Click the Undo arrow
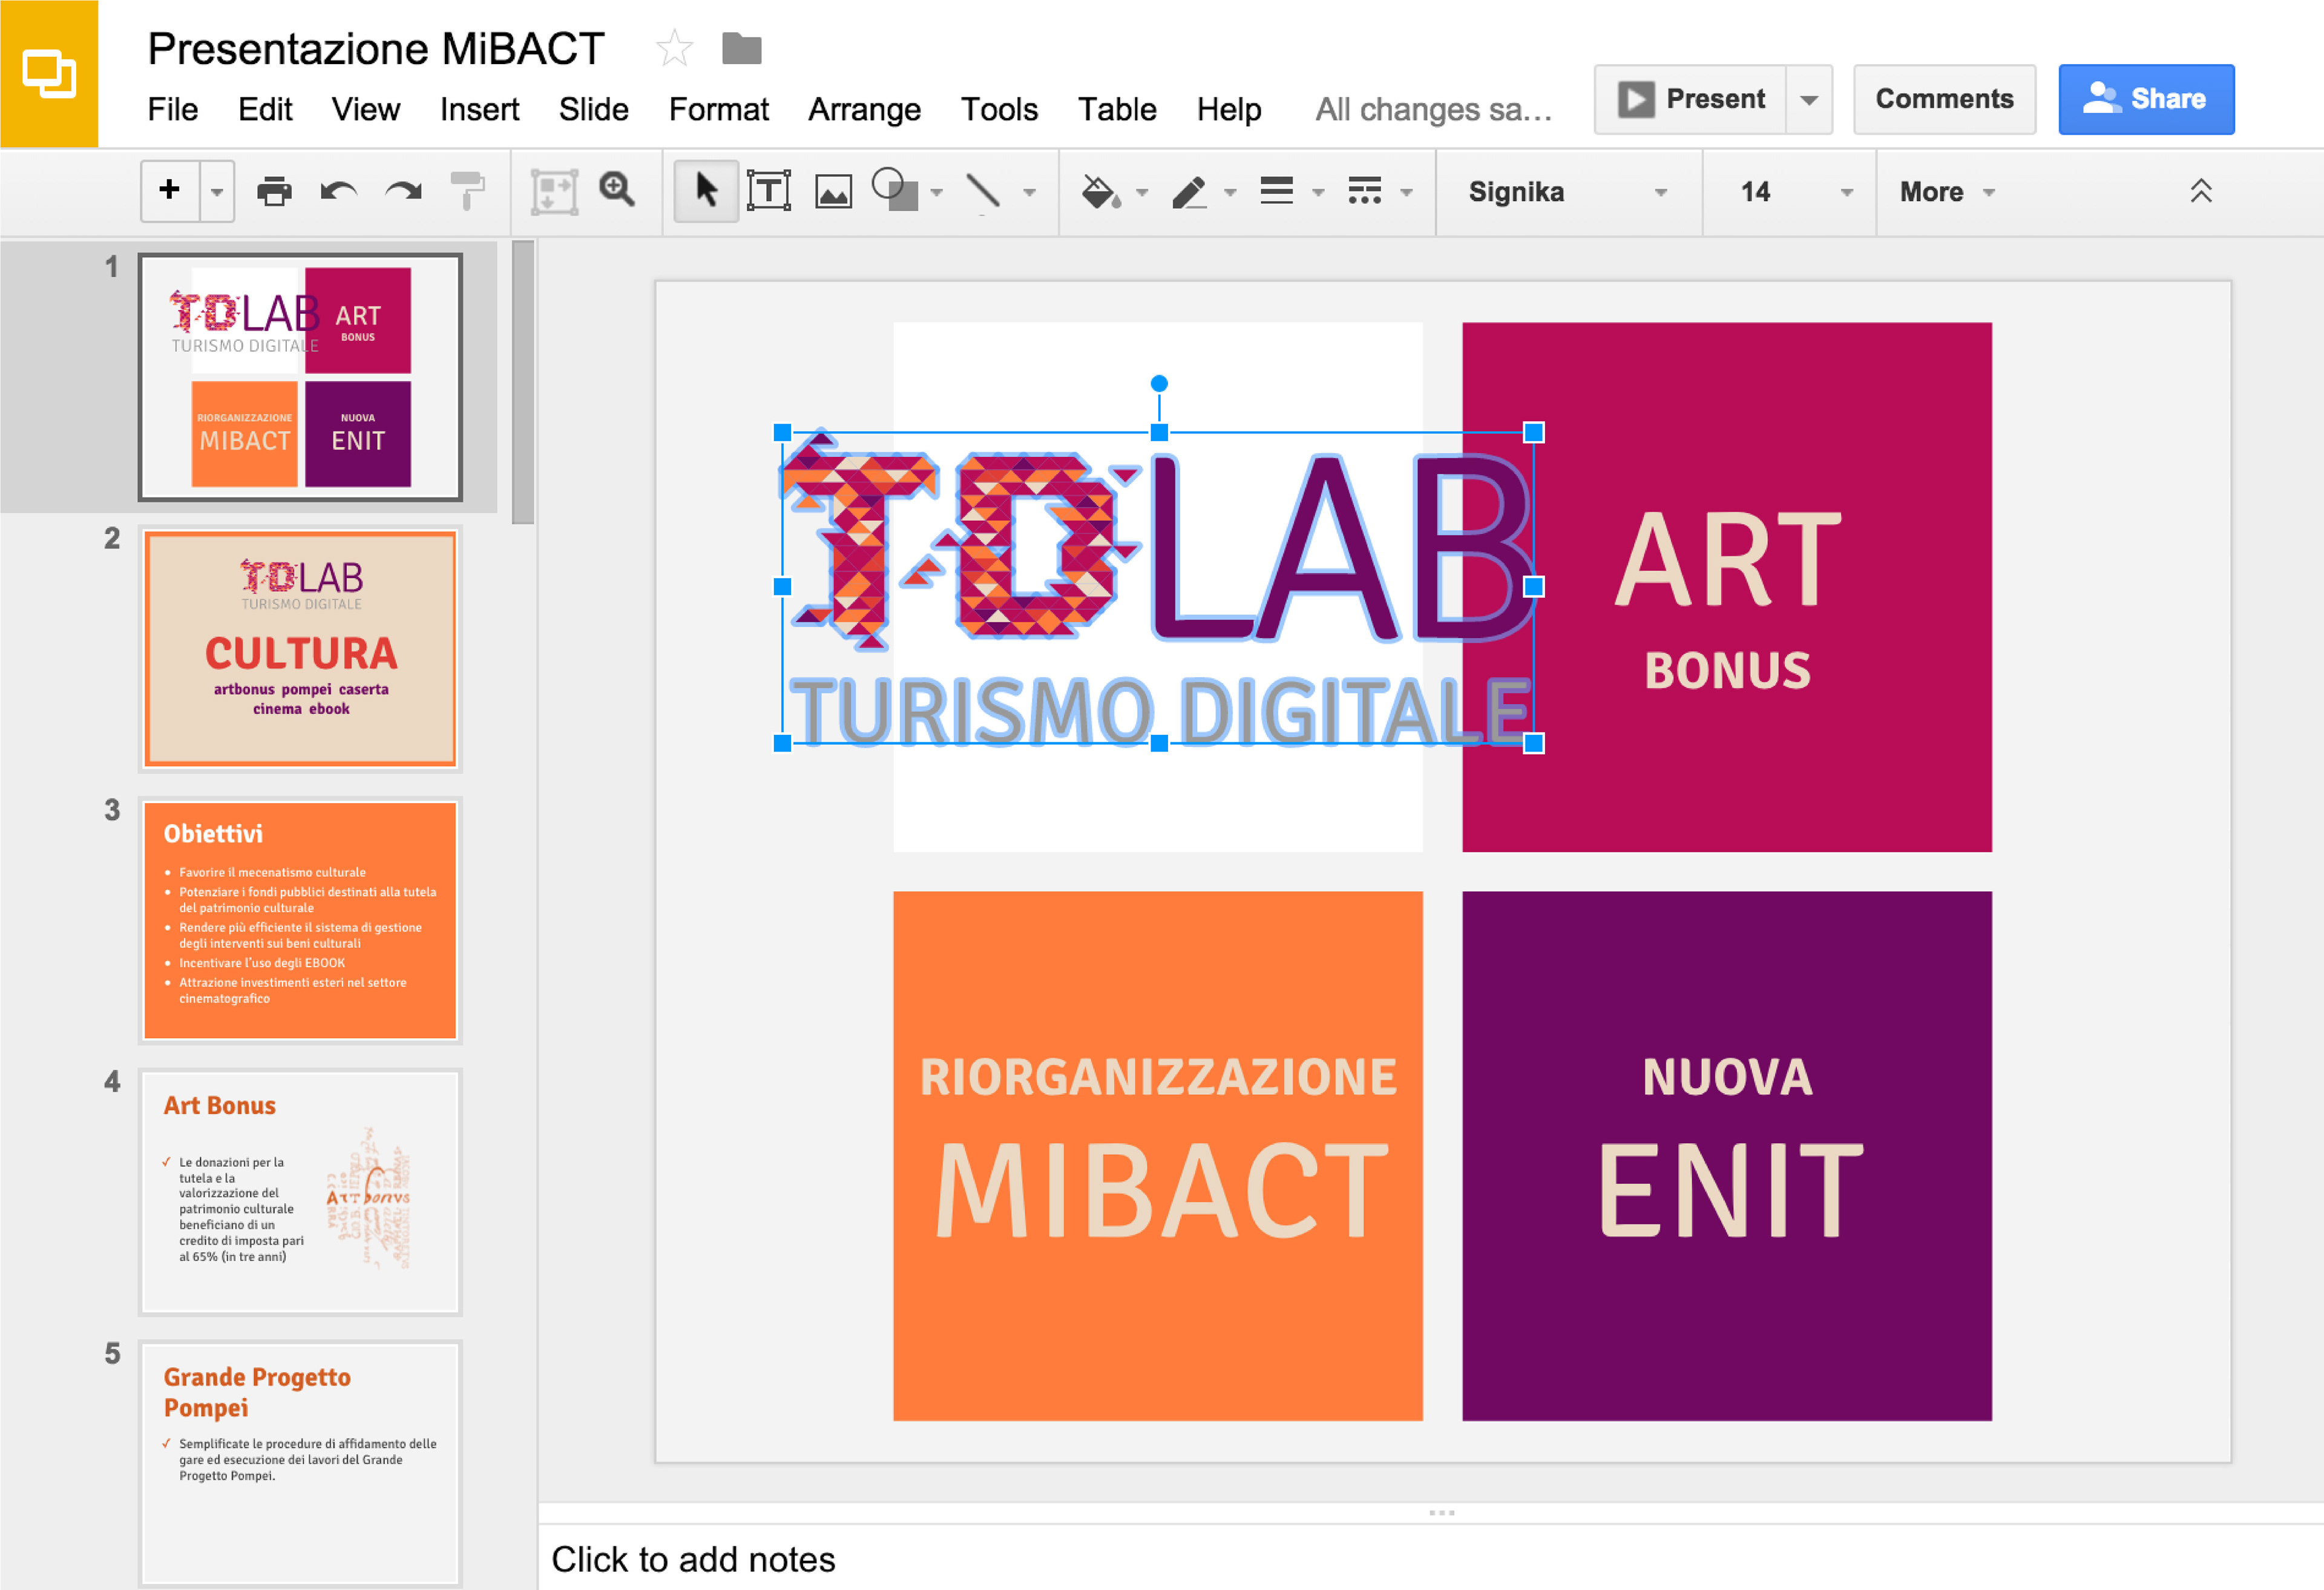The height and width of the screenshot is (1590, 2324). (338, 190)
